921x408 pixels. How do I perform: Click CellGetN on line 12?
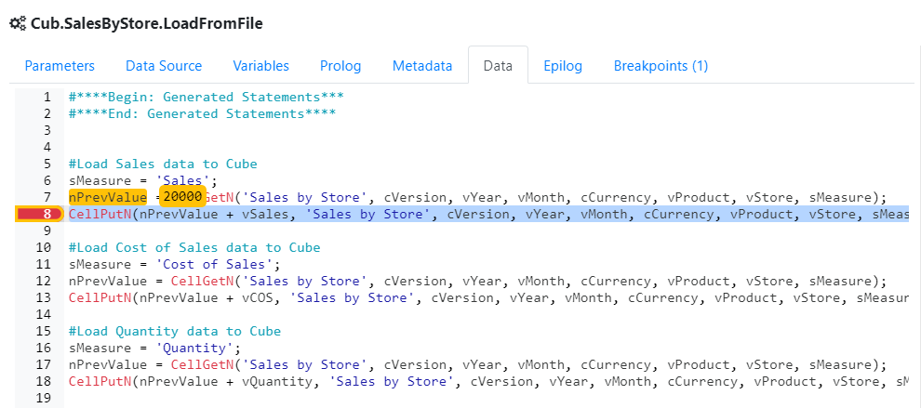tap(203, 281)
